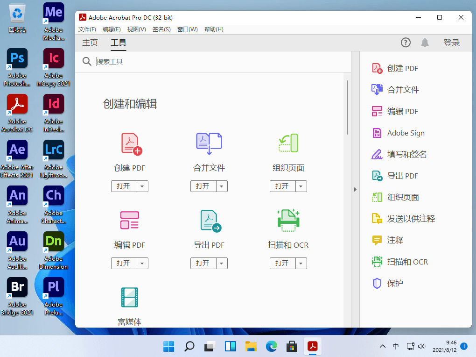
Task: Click the volume icon in system tray
Action: point(421,346)
